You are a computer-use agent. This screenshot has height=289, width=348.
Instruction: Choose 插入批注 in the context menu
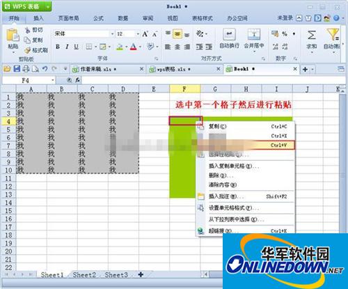pyautogui.click(x=246, y=196)
